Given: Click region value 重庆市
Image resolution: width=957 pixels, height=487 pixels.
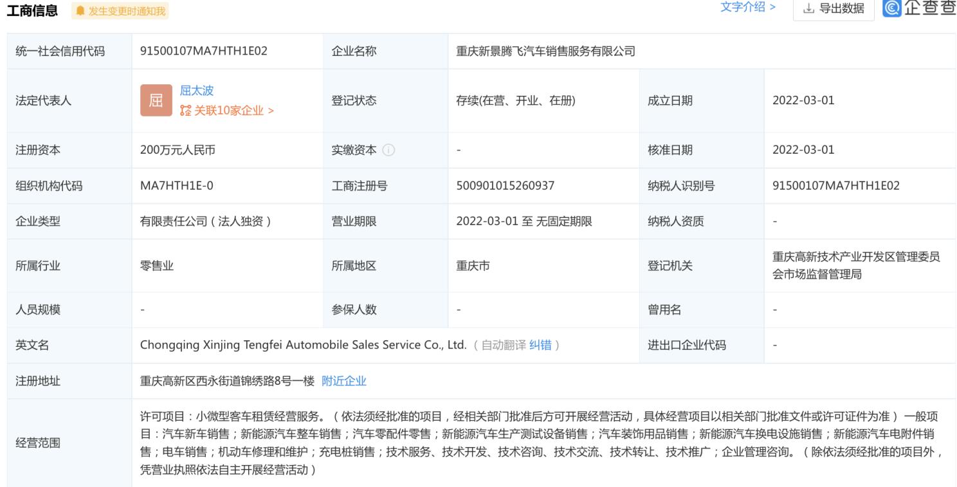Looking at the screenshot, I should point(473,266).
